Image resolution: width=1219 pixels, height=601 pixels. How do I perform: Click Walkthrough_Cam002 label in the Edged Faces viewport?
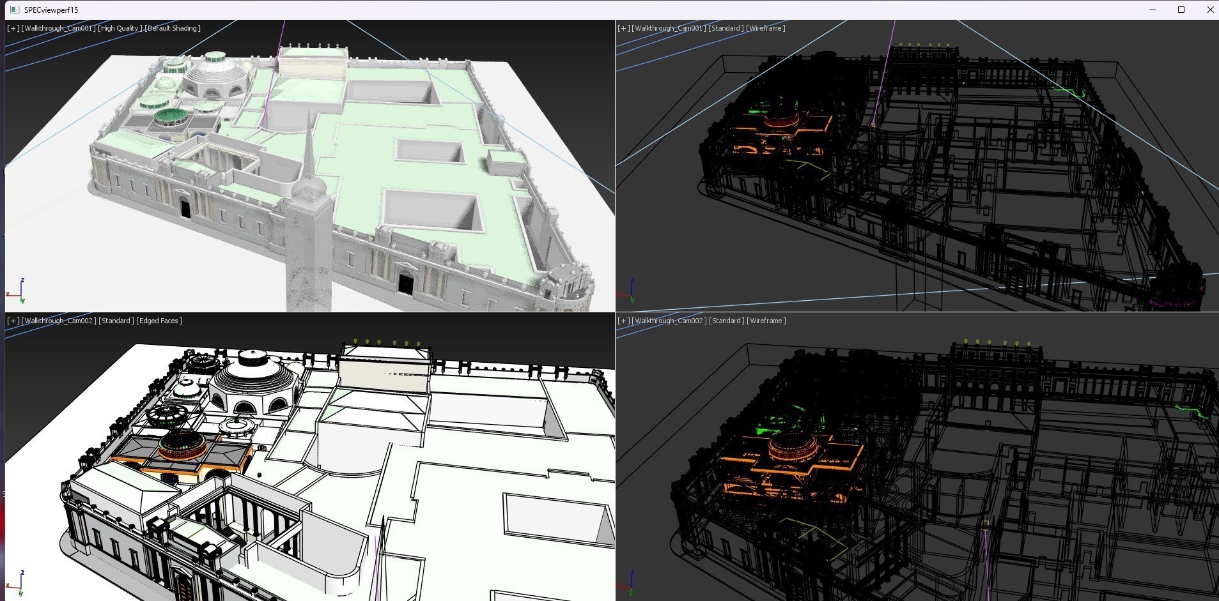point(58,321)
